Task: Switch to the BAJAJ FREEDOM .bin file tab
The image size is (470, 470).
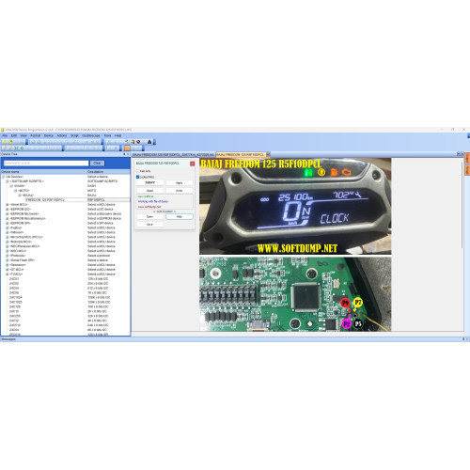Action: [173, 155]
